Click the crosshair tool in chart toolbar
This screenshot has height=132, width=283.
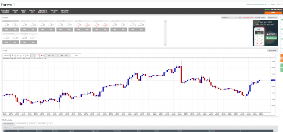(33, 55)
